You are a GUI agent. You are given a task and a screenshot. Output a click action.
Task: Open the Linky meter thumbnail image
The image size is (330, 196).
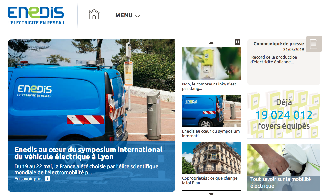pos(211,64)
